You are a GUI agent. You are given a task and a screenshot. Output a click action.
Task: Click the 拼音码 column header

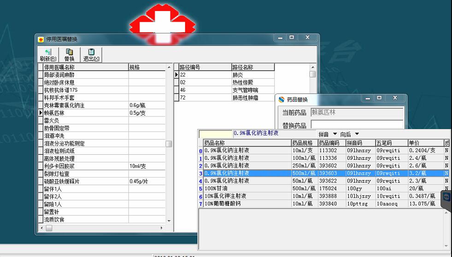point(361,143)
